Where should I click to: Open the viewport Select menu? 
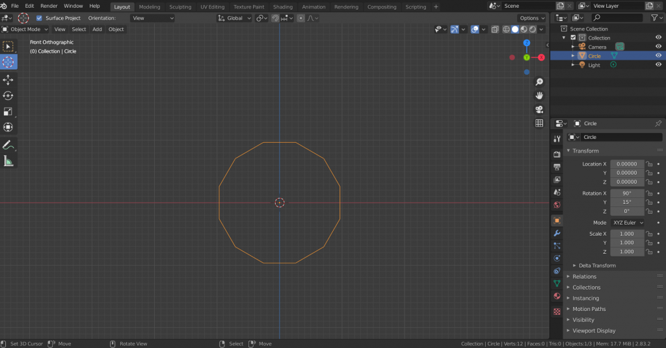pos(79,29)
